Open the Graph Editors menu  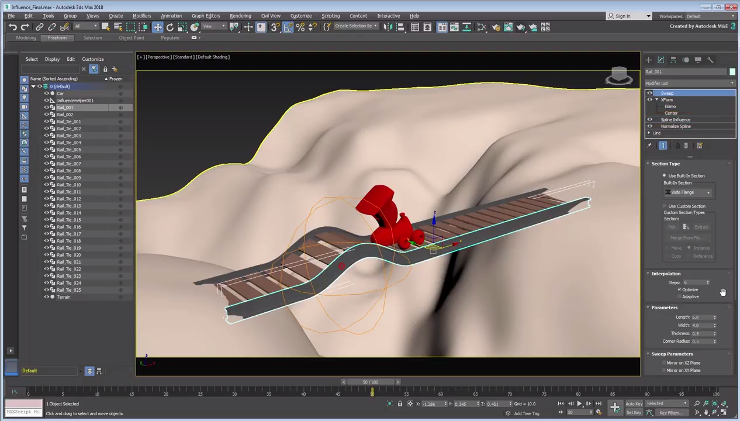206,16
